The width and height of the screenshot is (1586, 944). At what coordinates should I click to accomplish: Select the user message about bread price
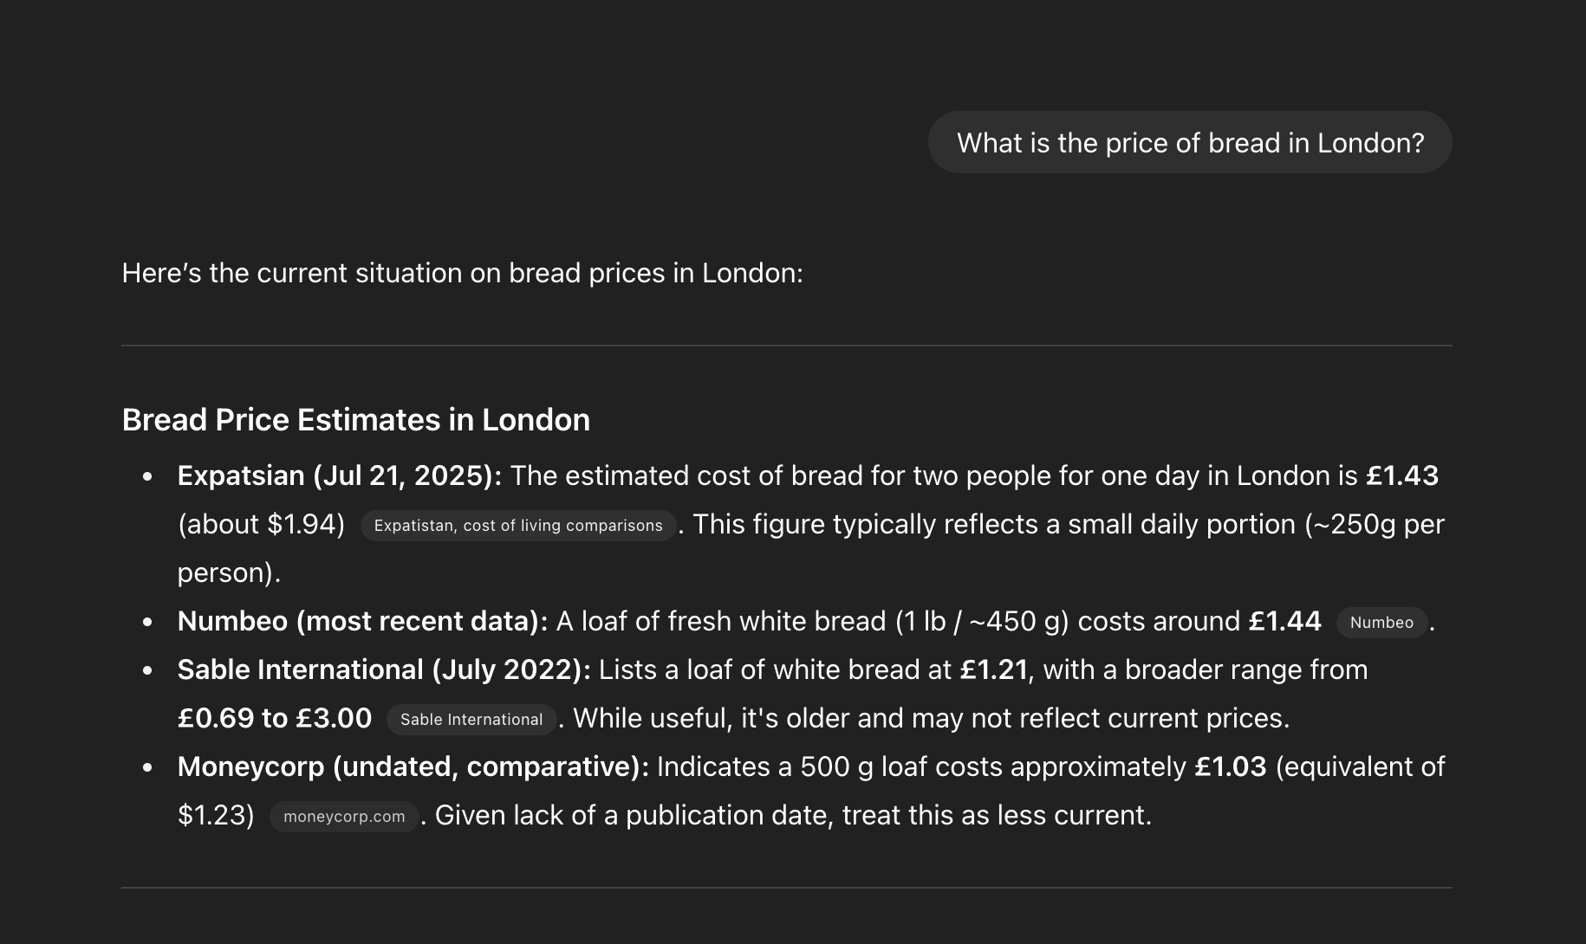coord(1190,142)
